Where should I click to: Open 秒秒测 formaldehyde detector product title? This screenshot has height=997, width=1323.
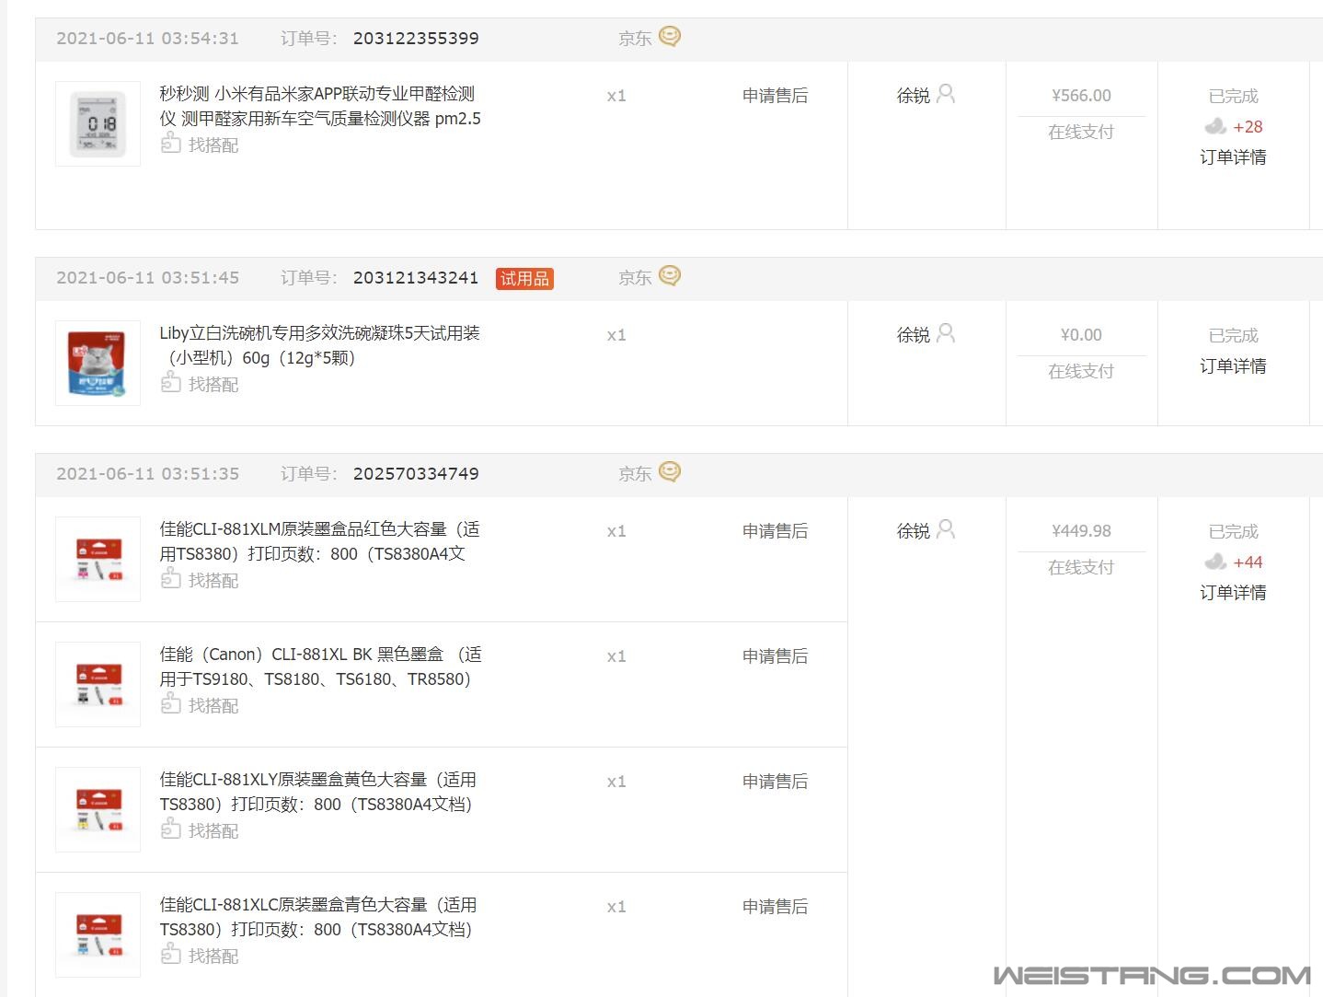(320, 106)
